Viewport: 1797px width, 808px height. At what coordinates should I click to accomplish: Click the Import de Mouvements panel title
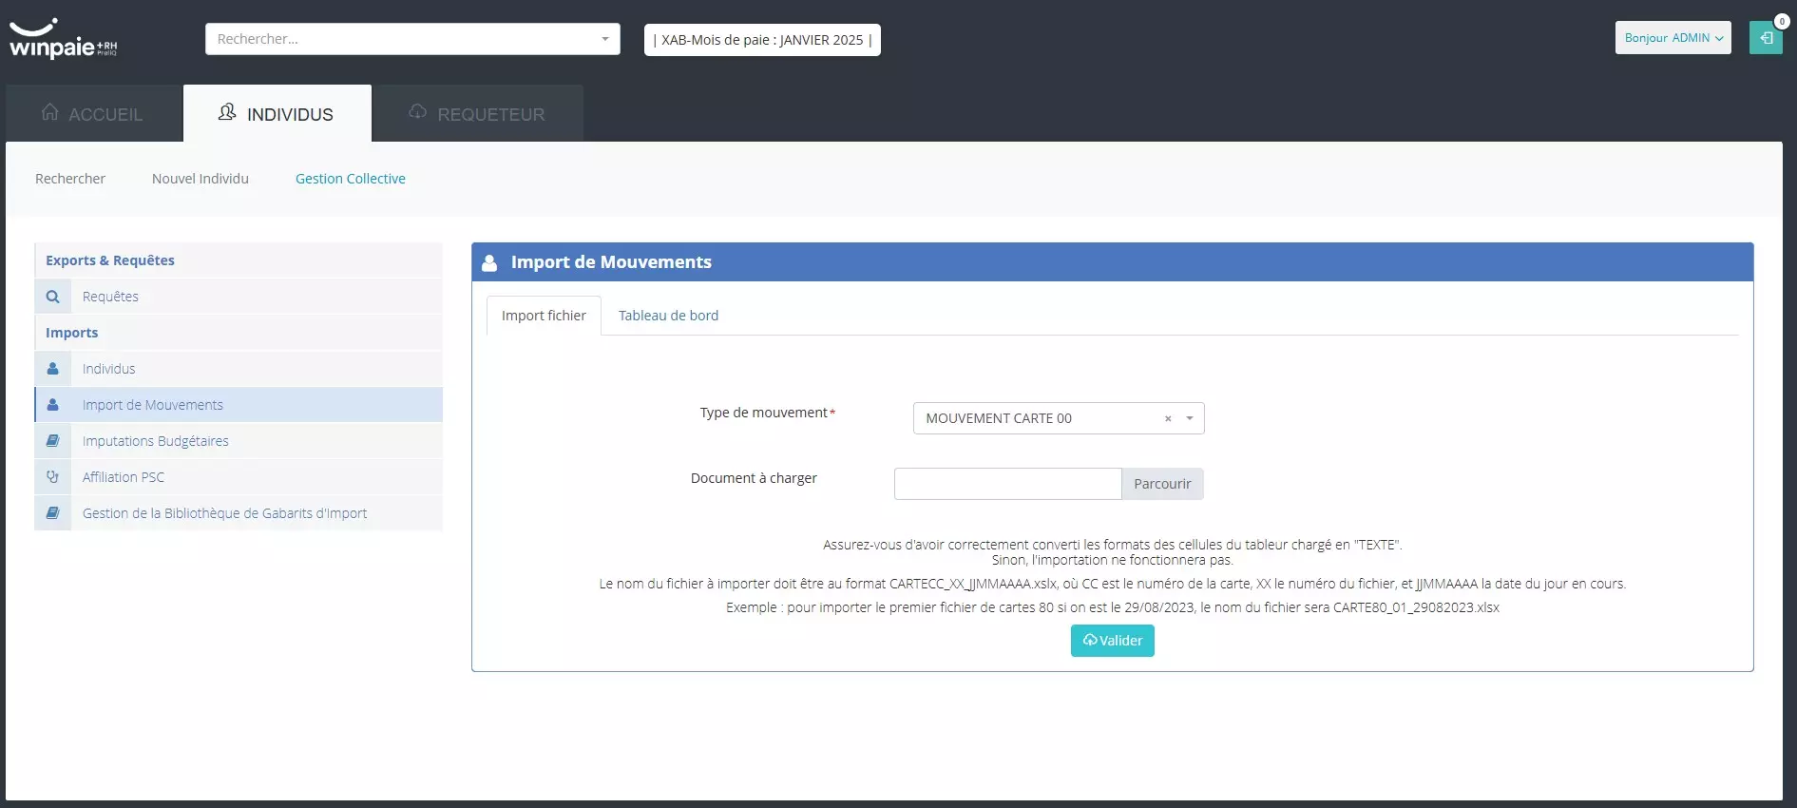tap(611, 262)
